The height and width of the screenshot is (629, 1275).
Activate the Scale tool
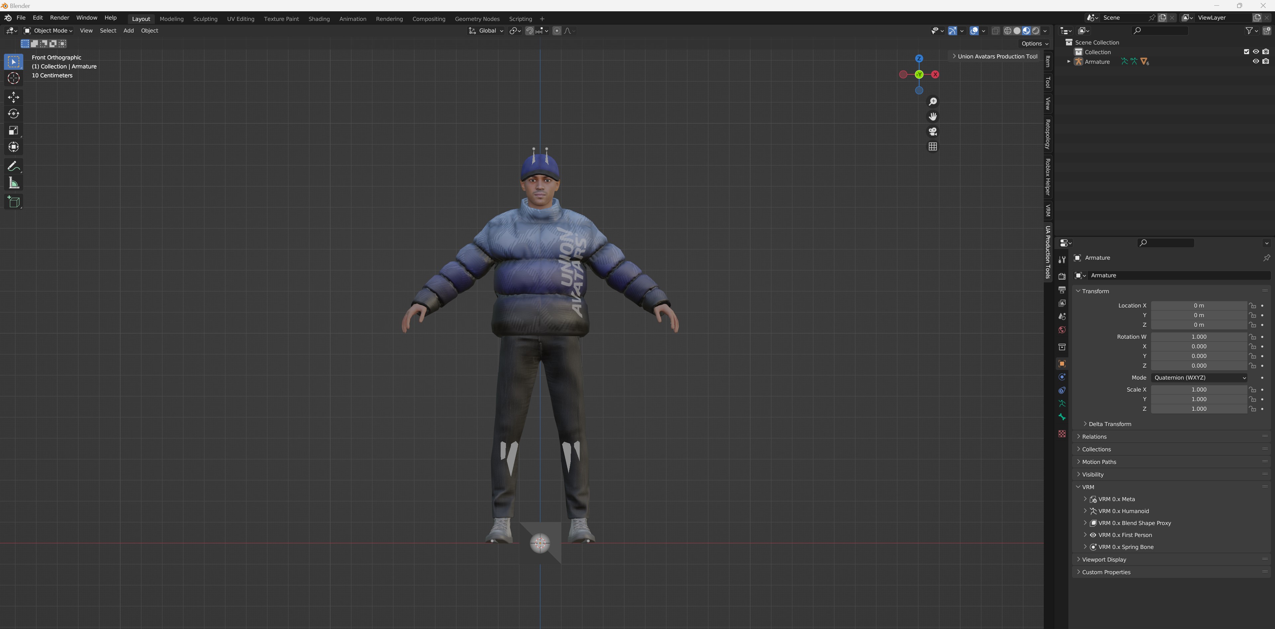pos(13,131)
